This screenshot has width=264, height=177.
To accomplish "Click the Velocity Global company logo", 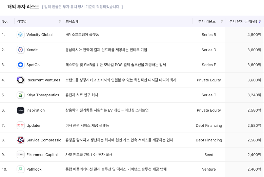I will click(21, 35).
